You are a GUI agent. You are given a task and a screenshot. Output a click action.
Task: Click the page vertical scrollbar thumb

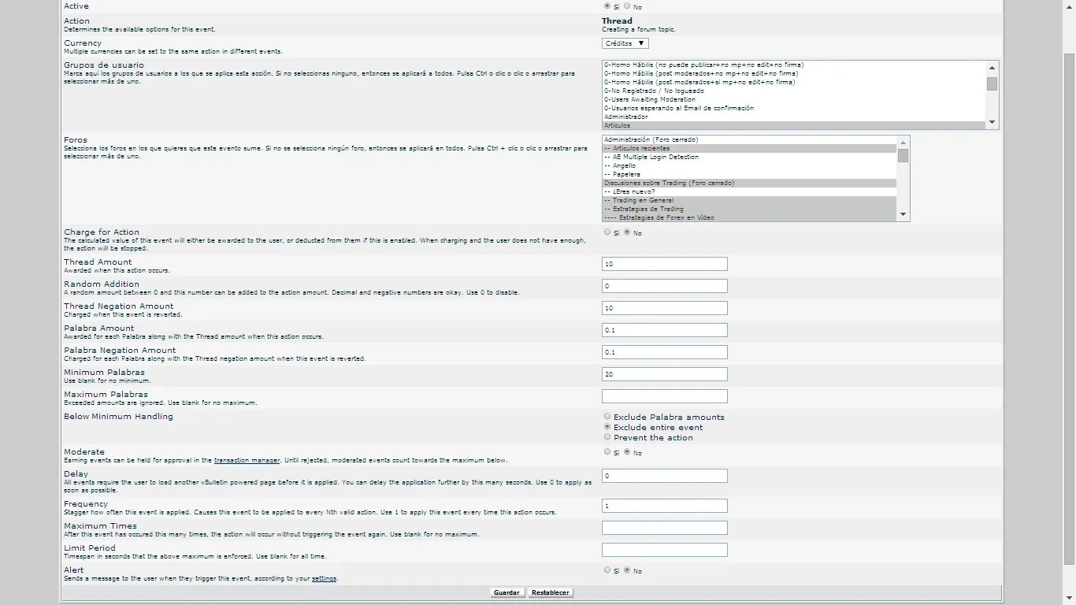pos(1069,309)
